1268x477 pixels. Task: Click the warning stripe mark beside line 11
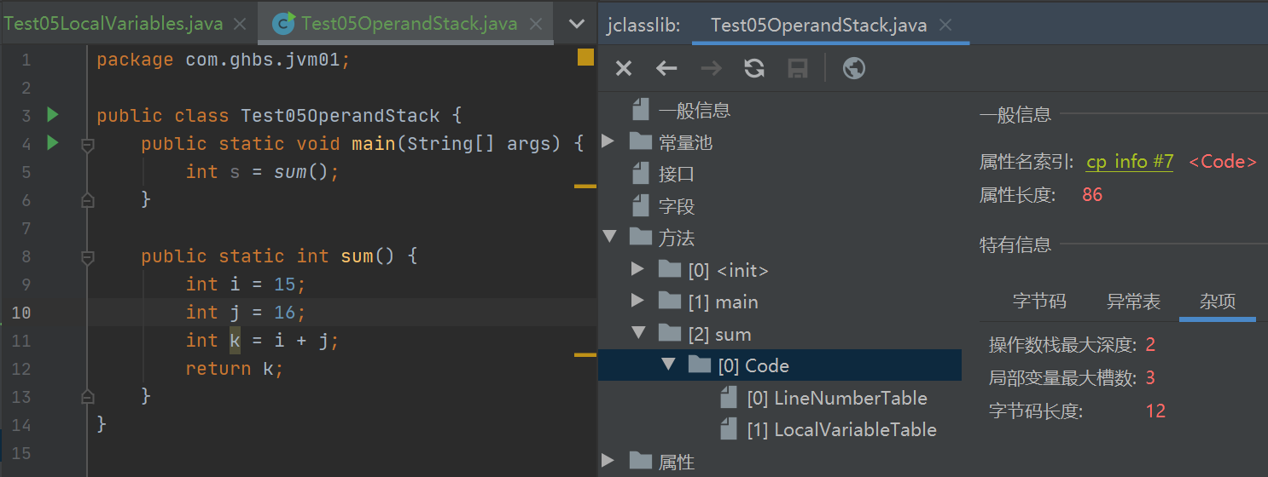pos(585,353)
